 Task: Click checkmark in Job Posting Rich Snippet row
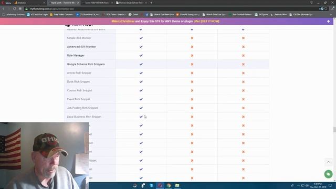click(x=141, y=108)
